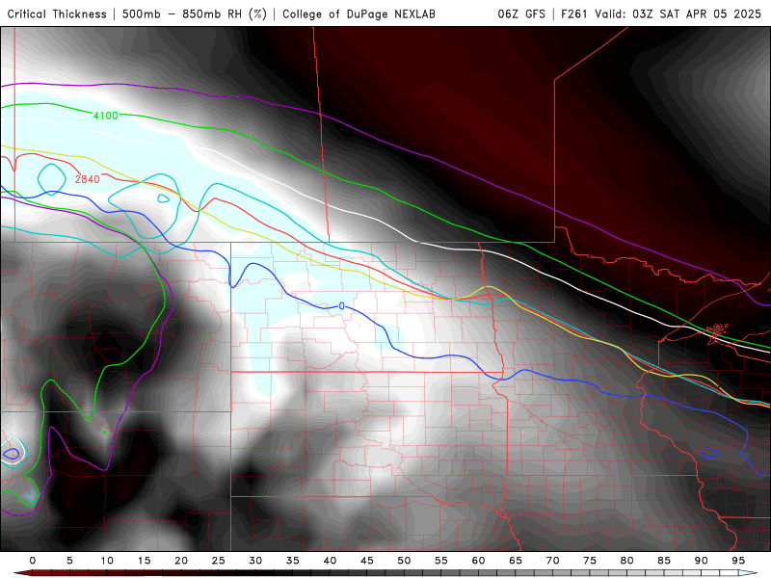Click the "35" tick on the color scale
This screenshot has width=771, height=578.
(293, 561)
